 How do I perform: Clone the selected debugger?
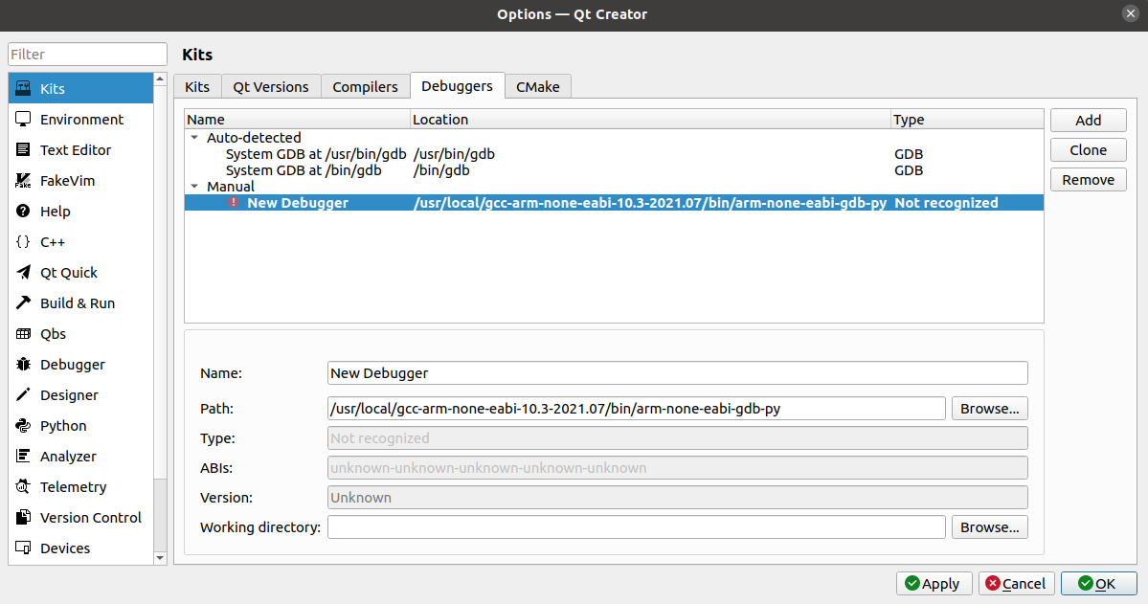tap(1088, 150)
